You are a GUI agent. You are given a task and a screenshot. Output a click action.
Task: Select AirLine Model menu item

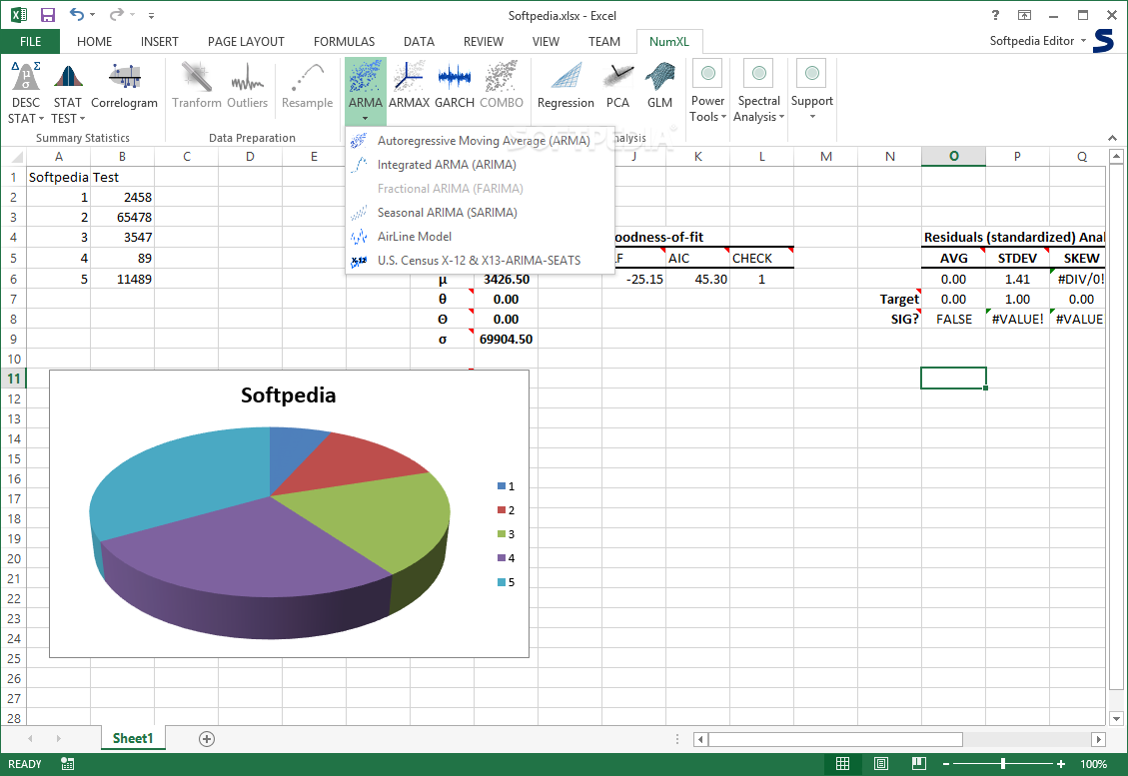[480, 237]
